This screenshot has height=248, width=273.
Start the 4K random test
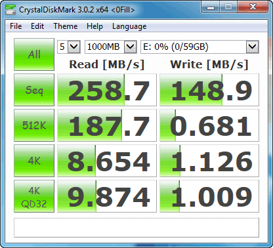click(x=34, y=161)
